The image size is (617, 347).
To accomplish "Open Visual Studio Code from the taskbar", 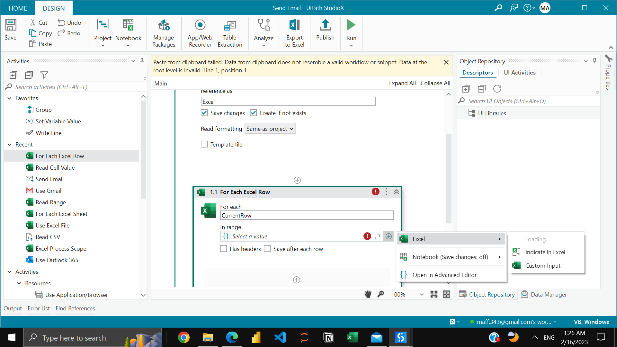I will (x=280, y=337).
